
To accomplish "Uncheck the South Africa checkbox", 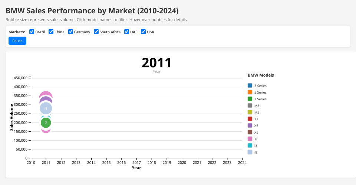I will point(96,32).
